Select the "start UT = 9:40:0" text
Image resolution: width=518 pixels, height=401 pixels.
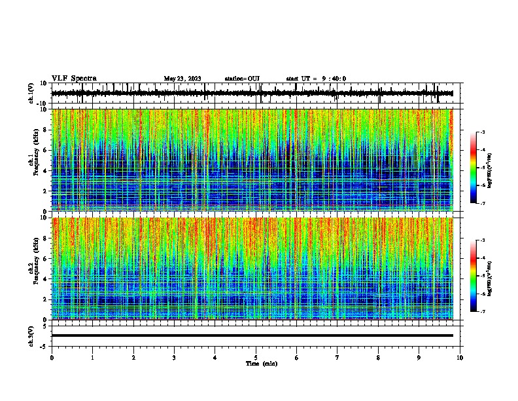click(316, 79)
